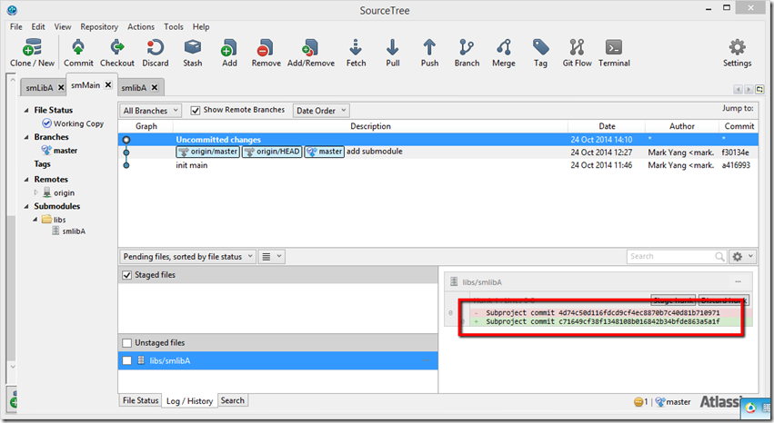Open the Commit tool
774x423 pixels.
pos(78,53)
